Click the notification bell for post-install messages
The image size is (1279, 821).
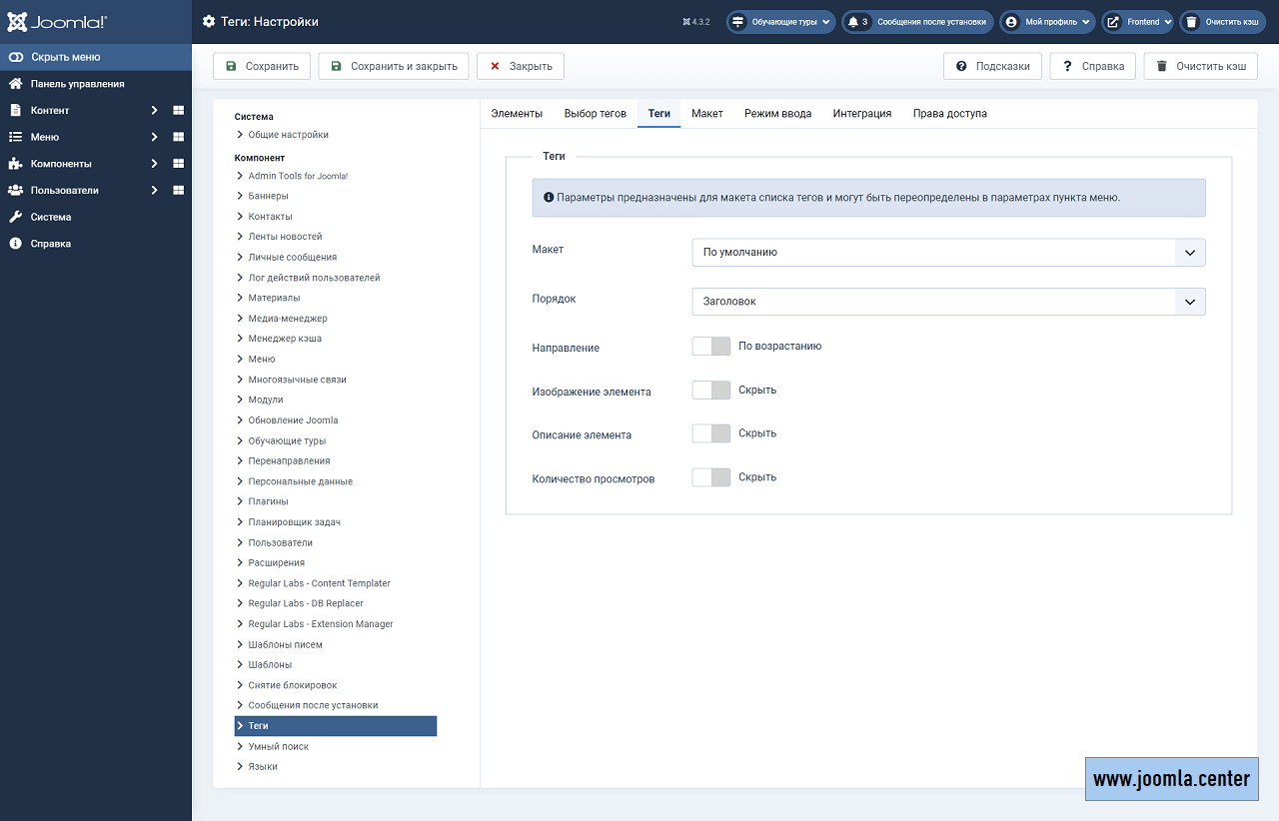pos(853,22)
